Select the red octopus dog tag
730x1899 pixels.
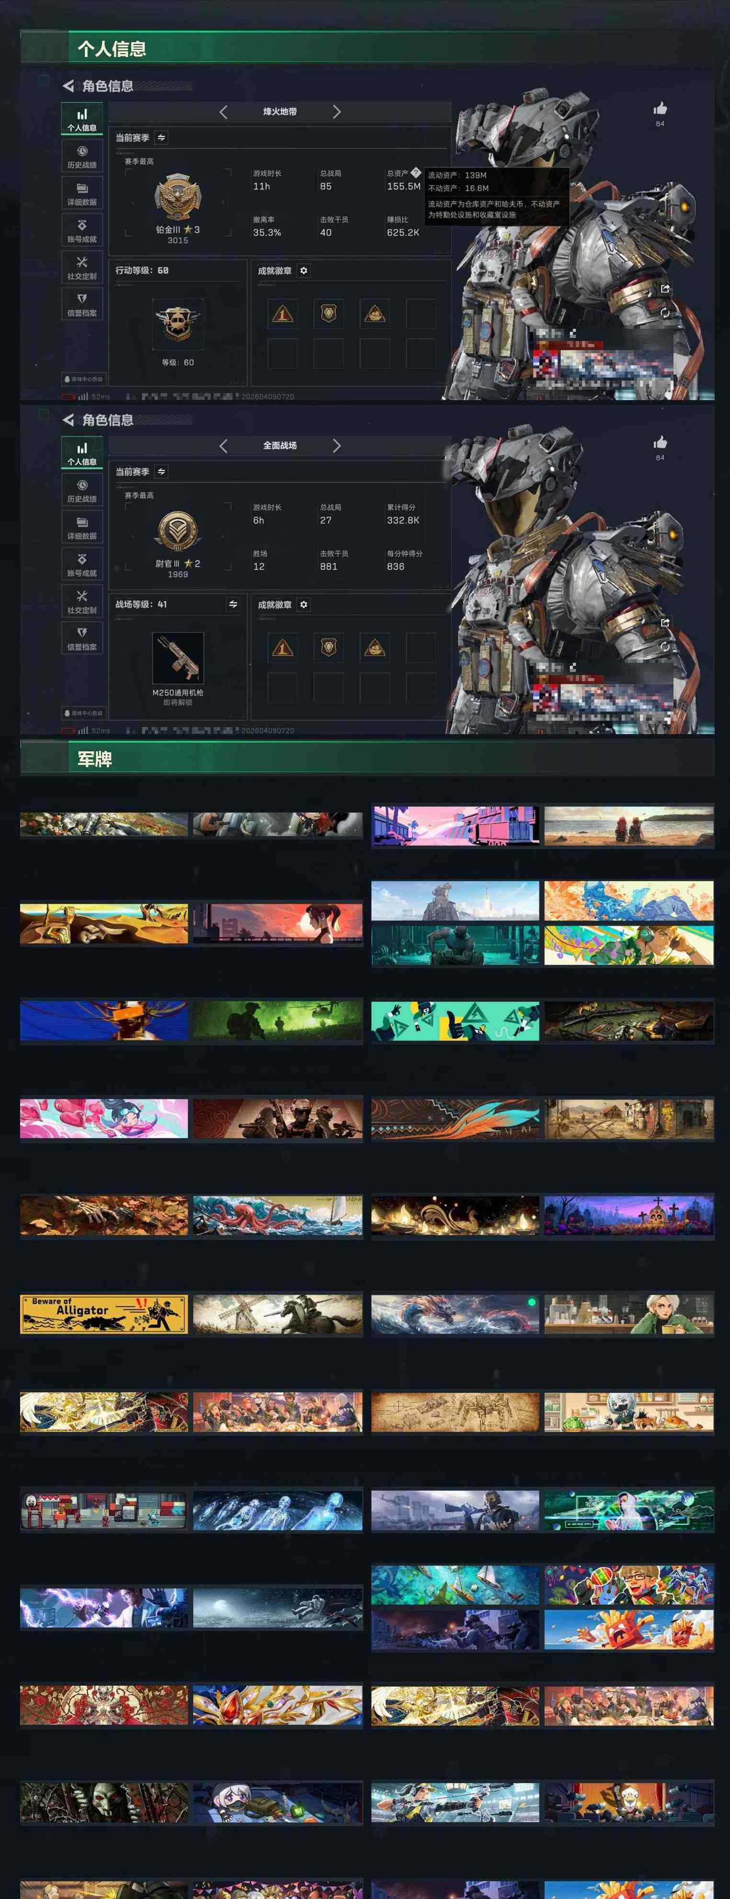[x=278, y=1216]
